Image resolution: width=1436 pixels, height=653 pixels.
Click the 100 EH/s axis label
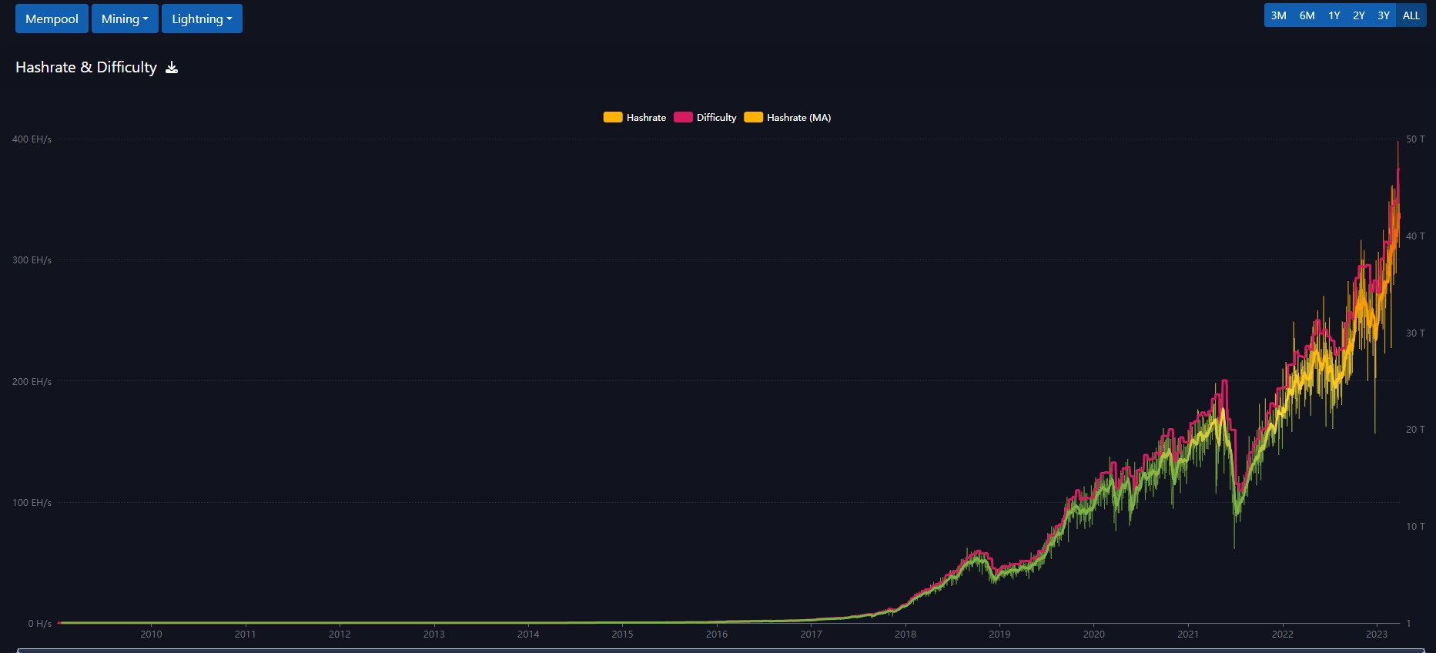(x=32, y=503)
